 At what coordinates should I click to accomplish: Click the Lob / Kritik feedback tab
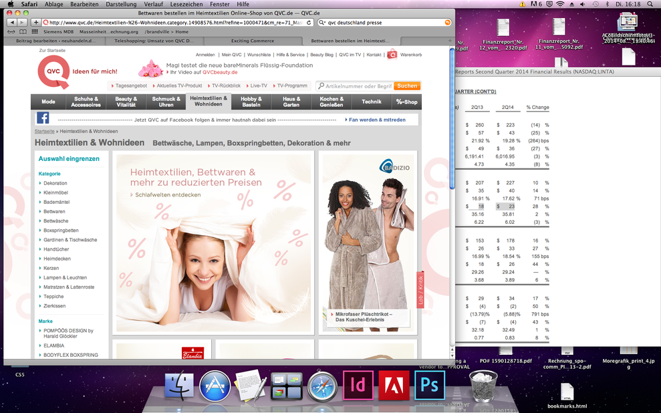(420, 289)
